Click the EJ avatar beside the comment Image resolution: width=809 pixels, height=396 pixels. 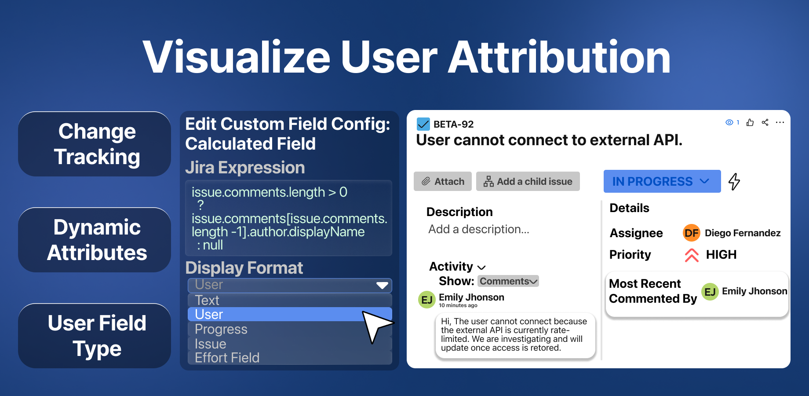tap(426, 300)
